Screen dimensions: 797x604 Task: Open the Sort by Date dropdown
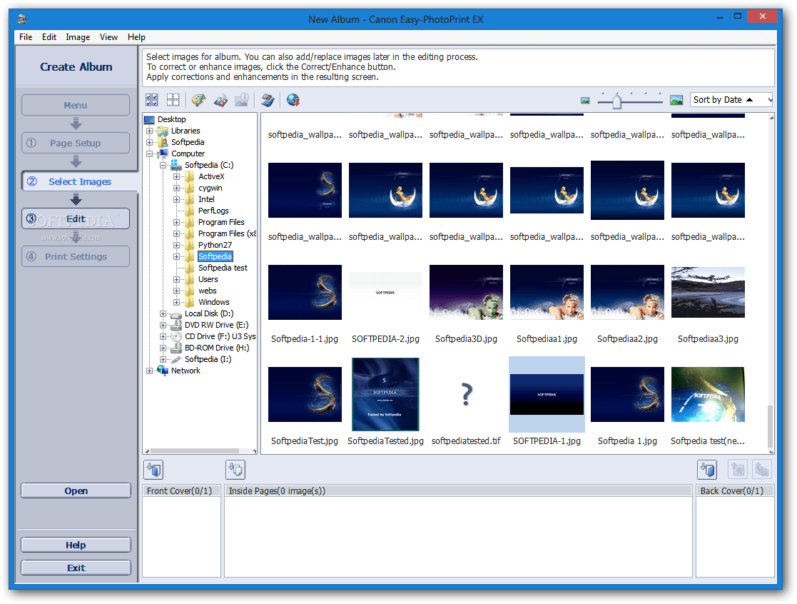[x=731, y=100]
